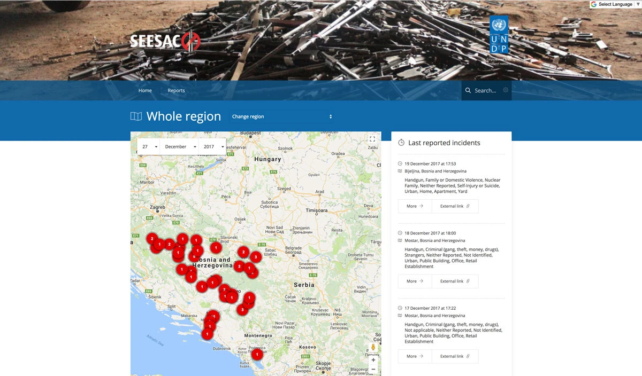Viewport: 642px width, 376px height.
Task: Select the marker showing 3 incidents near Montenegro
Action: (x=242, y=310)
